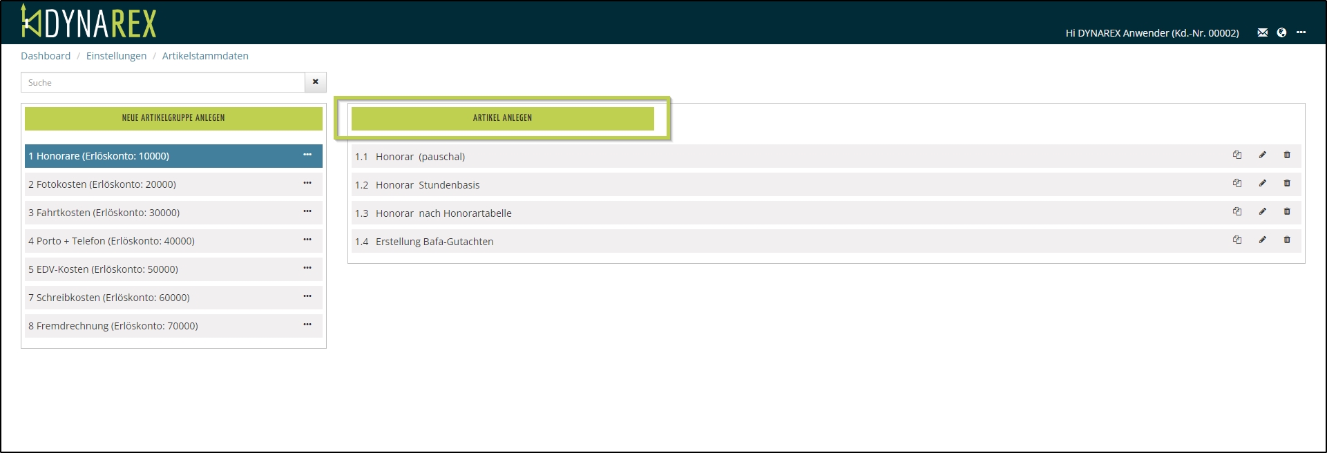Click the Artikel anlegen button

coord(502,118)
